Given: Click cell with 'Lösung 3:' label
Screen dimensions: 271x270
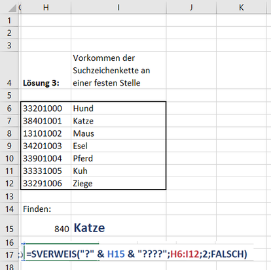Looking at the screenshot, I should pyautogui.click(x=46, y=70).
